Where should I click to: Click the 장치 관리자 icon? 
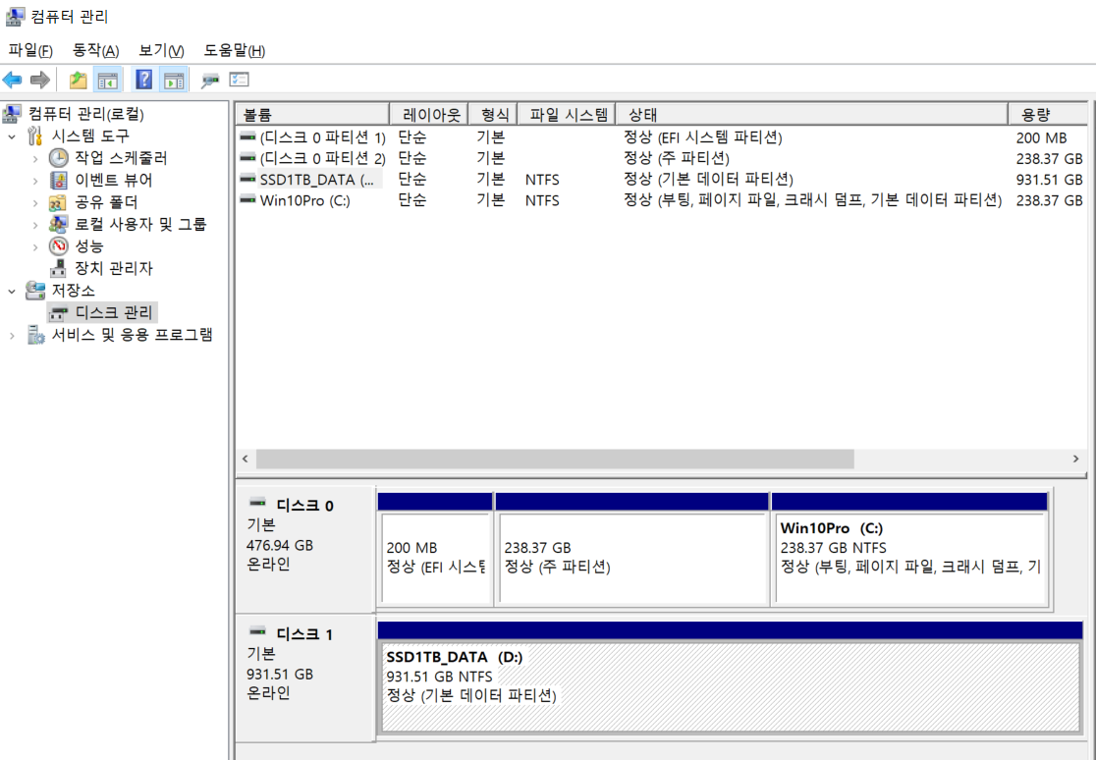(59, 268)
